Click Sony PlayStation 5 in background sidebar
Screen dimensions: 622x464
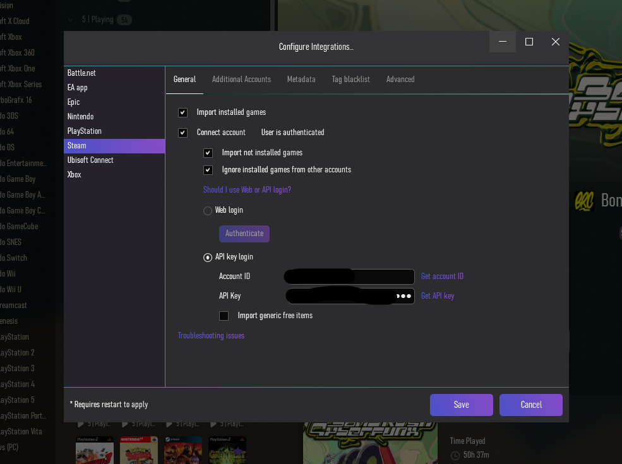[17, 400]
